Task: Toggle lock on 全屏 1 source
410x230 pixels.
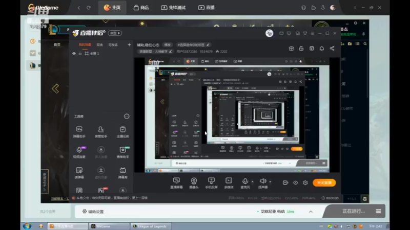Action: pyautogui.click(x=80, y=54)
